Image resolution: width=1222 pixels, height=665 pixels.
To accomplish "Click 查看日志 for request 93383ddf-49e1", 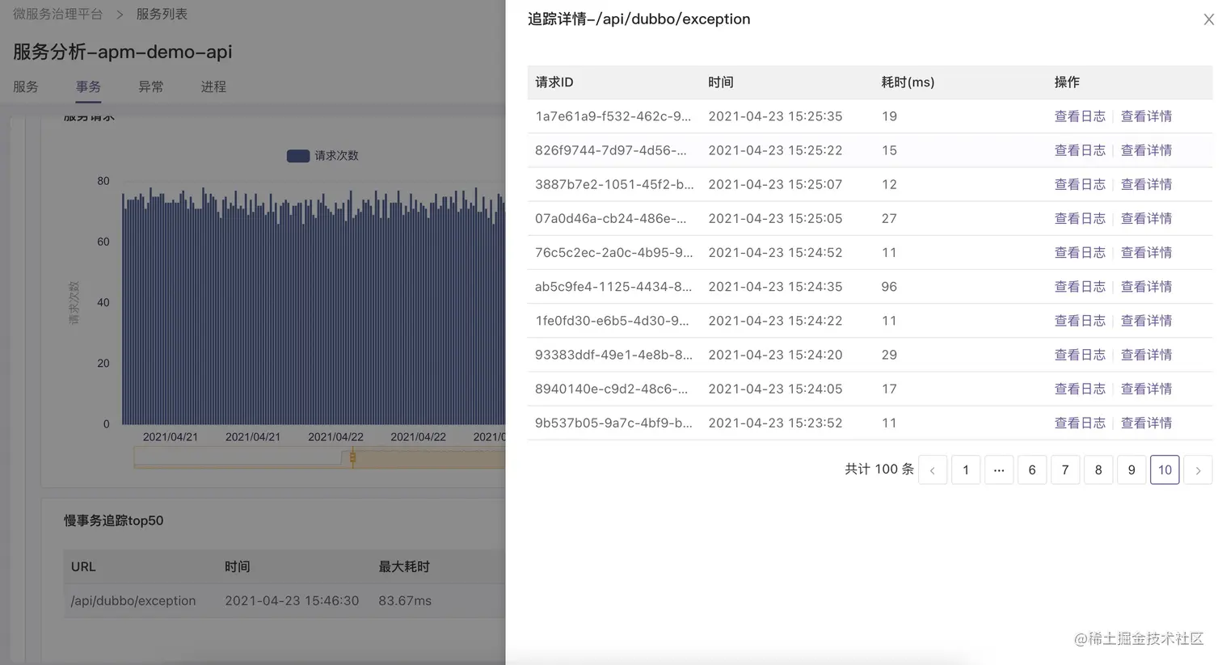I will click(1080, 355).
